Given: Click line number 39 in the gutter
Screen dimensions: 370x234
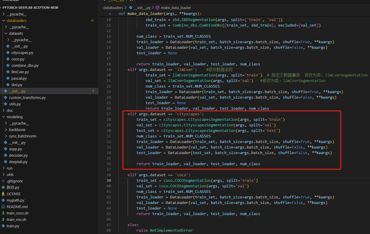Looking at the screenshot, I should coord(109,181).
